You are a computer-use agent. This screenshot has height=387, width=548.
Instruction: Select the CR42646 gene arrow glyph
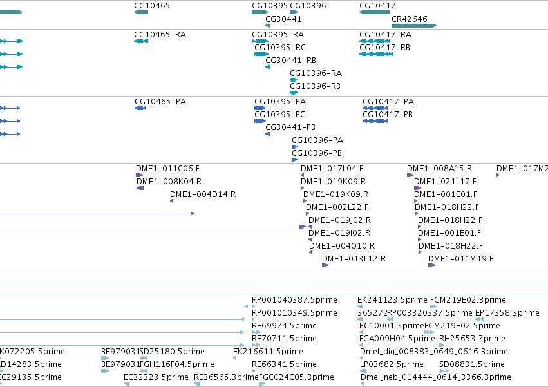(x=414, y=26)
